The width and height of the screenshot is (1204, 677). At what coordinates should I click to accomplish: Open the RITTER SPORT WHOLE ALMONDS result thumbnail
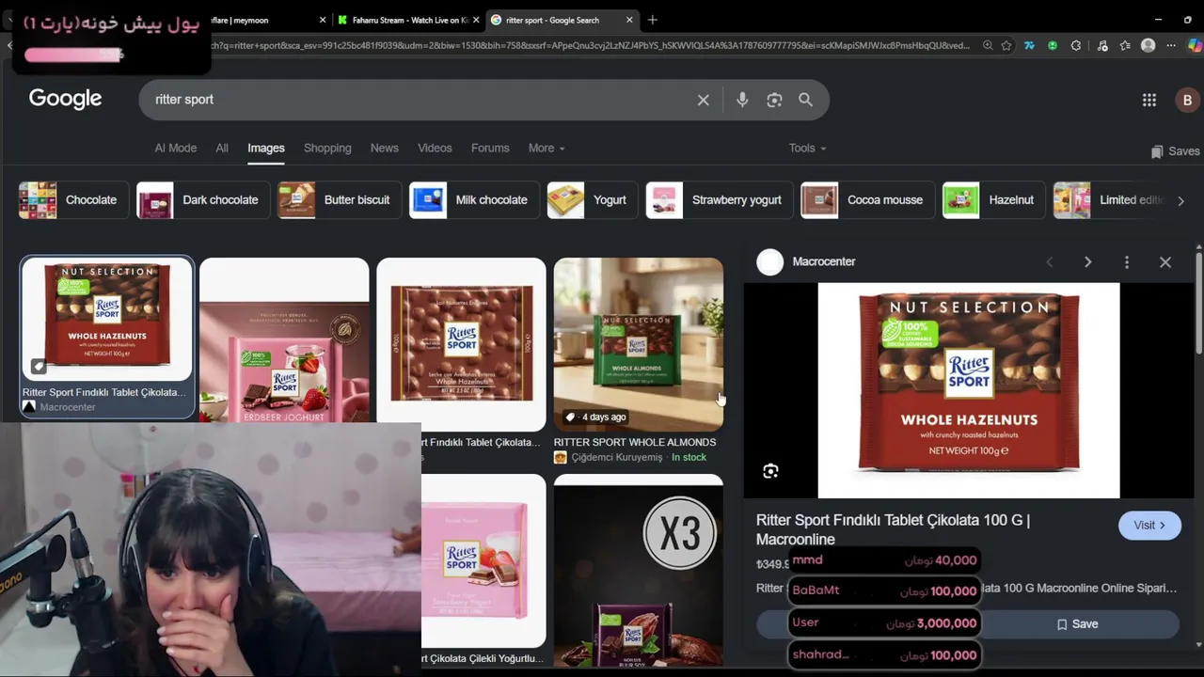point(639,344)
